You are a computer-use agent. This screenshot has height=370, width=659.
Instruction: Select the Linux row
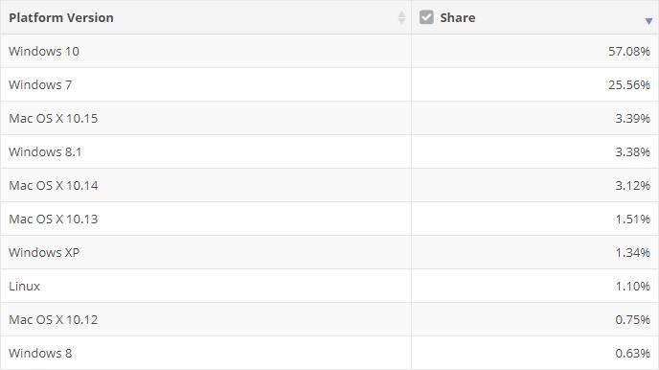[329, 286]
